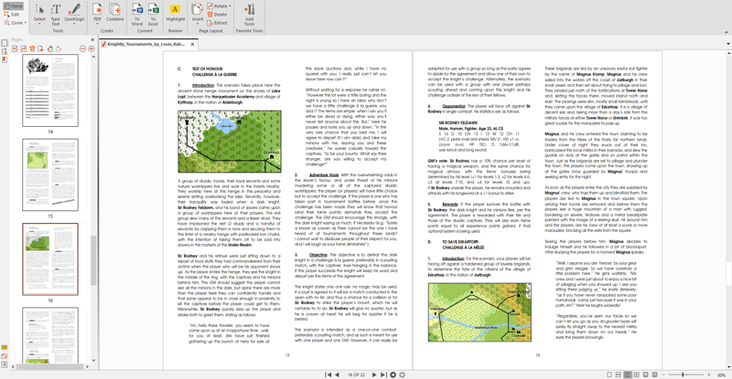Screen dimensions: 732x379
Task: Convert document To Excel
Action: click(153, 16)
